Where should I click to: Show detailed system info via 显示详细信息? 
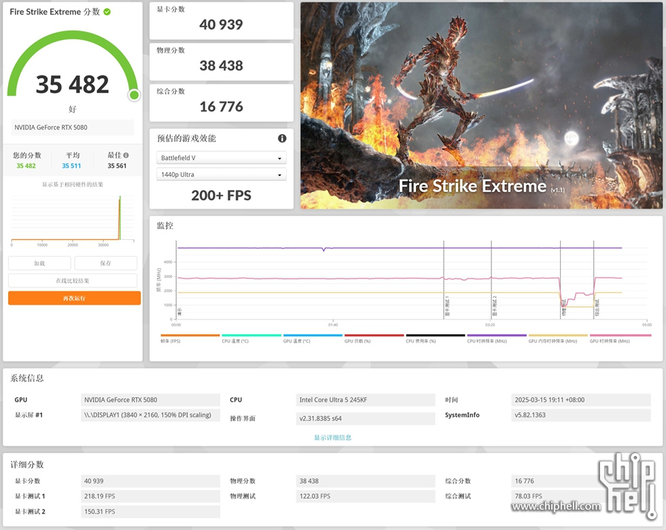coord(332,438)
